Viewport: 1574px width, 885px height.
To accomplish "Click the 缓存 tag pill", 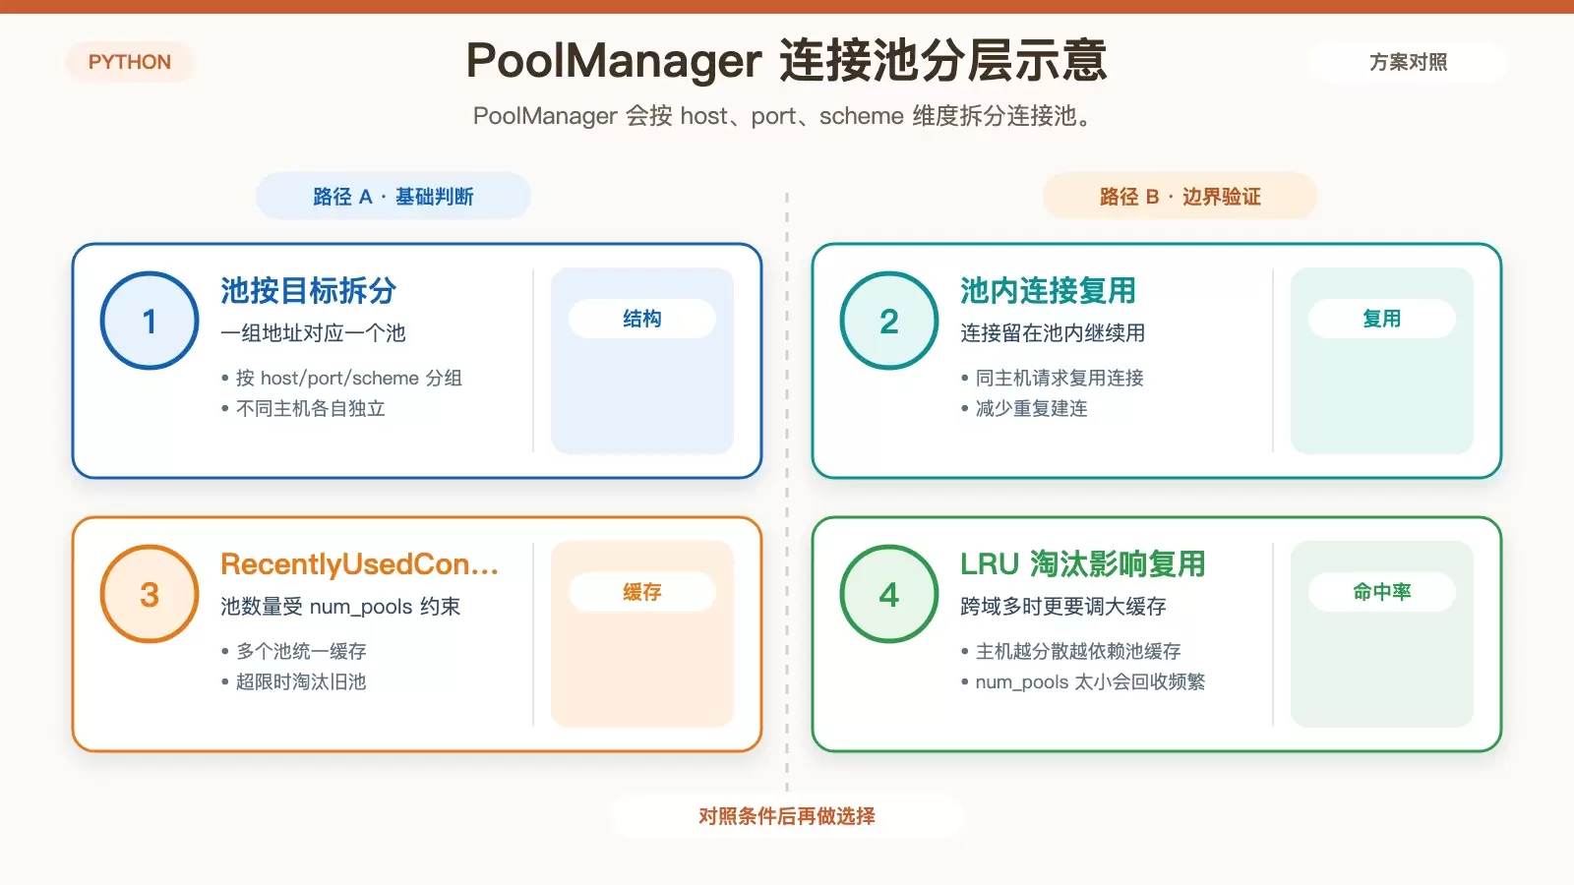I will tap(642, 592).
